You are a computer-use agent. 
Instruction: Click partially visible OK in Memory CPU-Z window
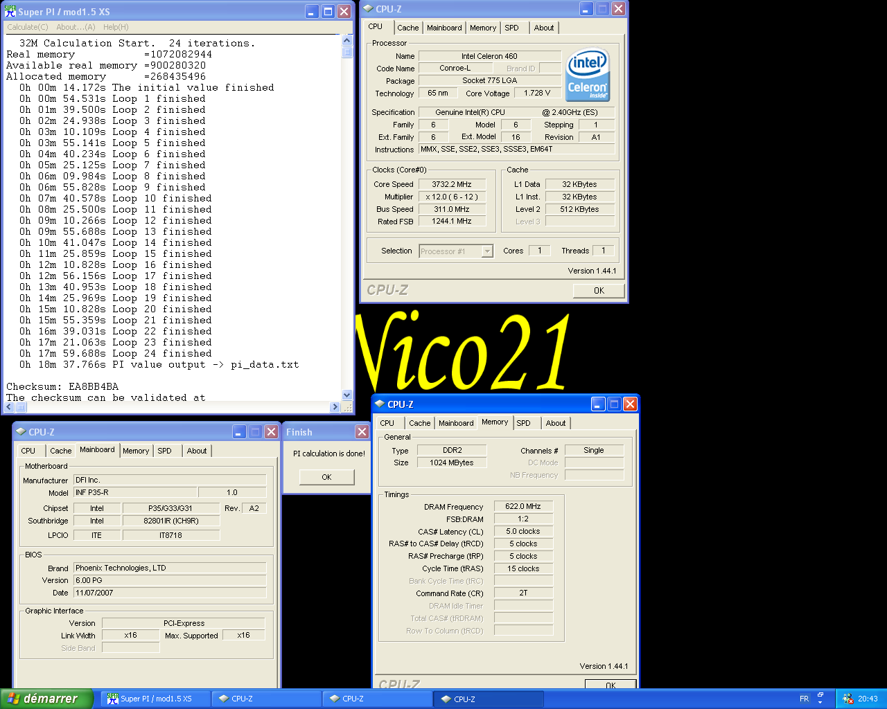(611, 684)
